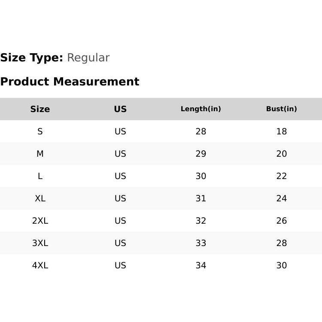Select the 4XL size cell
Viewport: 322px width, 322px height.
(x=40, y=265)
